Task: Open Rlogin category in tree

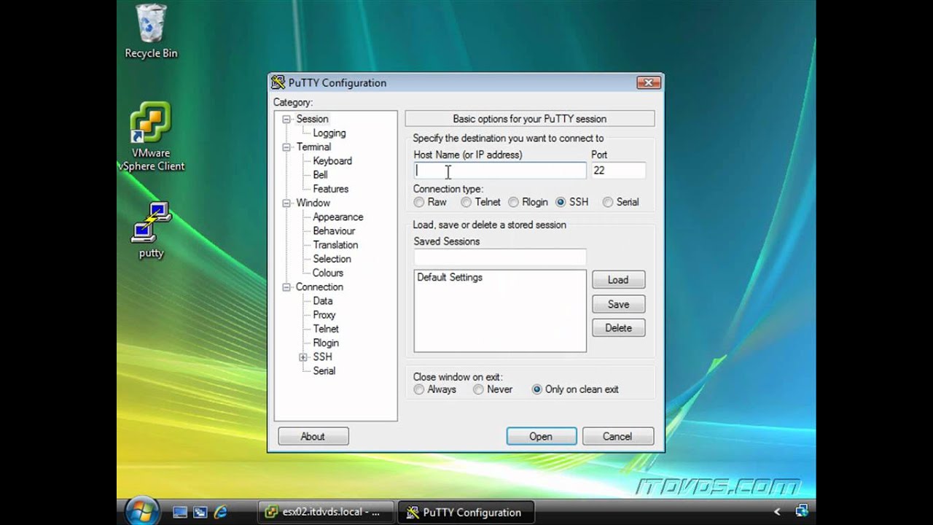Action: pyautogui.click(x=326, y=342)
